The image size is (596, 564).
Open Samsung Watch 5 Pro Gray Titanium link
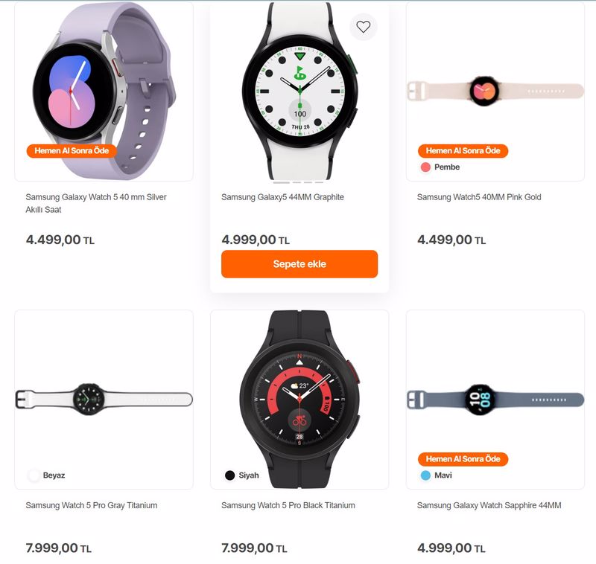(x=91, y=505)
